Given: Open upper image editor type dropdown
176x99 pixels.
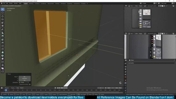Looking at the screenshot, I should coord(126,6).
